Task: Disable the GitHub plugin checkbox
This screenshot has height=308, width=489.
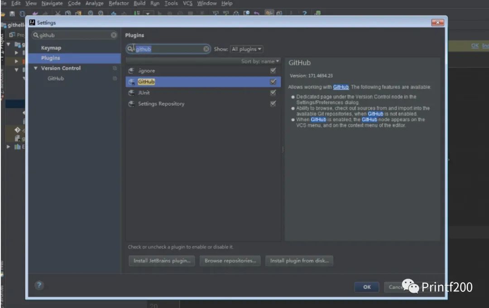Action: [x=273, y=81]
